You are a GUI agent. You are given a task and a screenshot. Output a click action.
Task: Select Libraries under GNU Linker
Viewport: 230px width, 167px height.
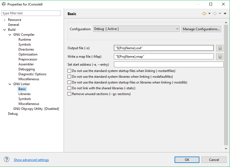pyautogui.click(x=25, y=94)
